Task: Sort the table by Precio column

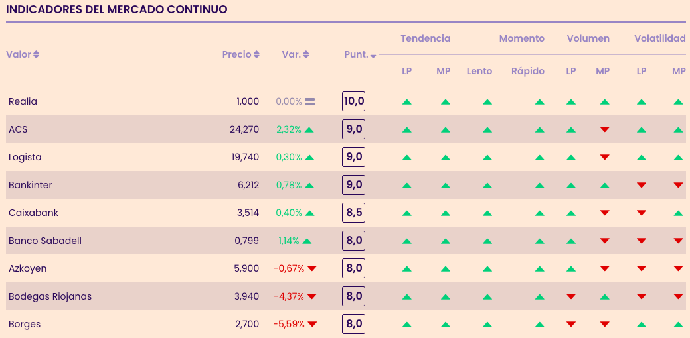Action: coord(240,54)
